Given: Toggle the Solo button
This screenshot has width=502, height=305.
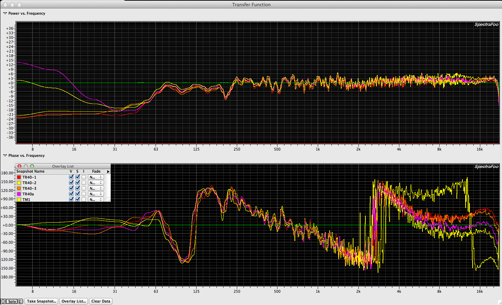Looking at the screenshot, I should click(12, 301).
